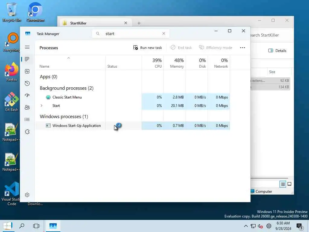309x232 pixels.
Task: Switch StartKiller window to large icons view
Action: [x=289, y=184]
